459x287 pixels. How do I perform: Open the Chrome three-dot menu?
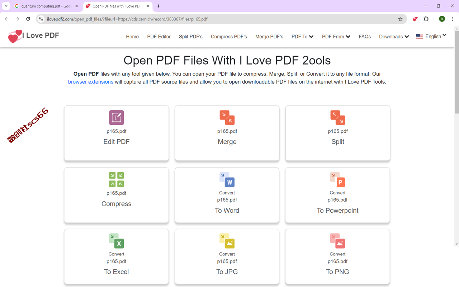[x=453, y=19]
